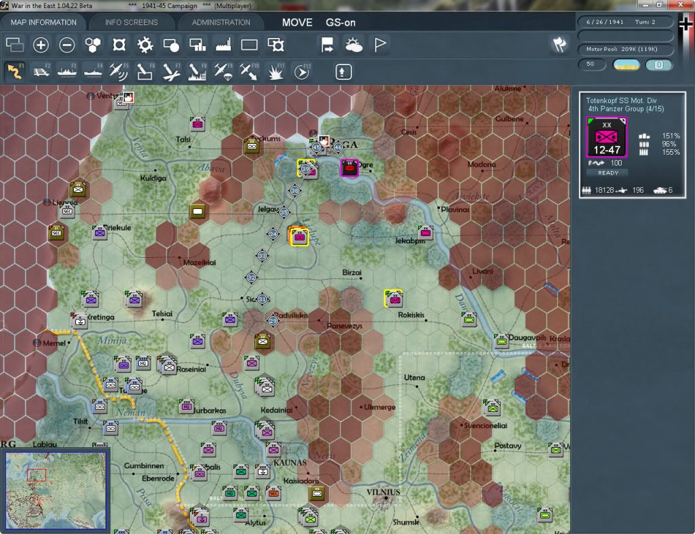Click the Memel town label

(x=54, y=343)
